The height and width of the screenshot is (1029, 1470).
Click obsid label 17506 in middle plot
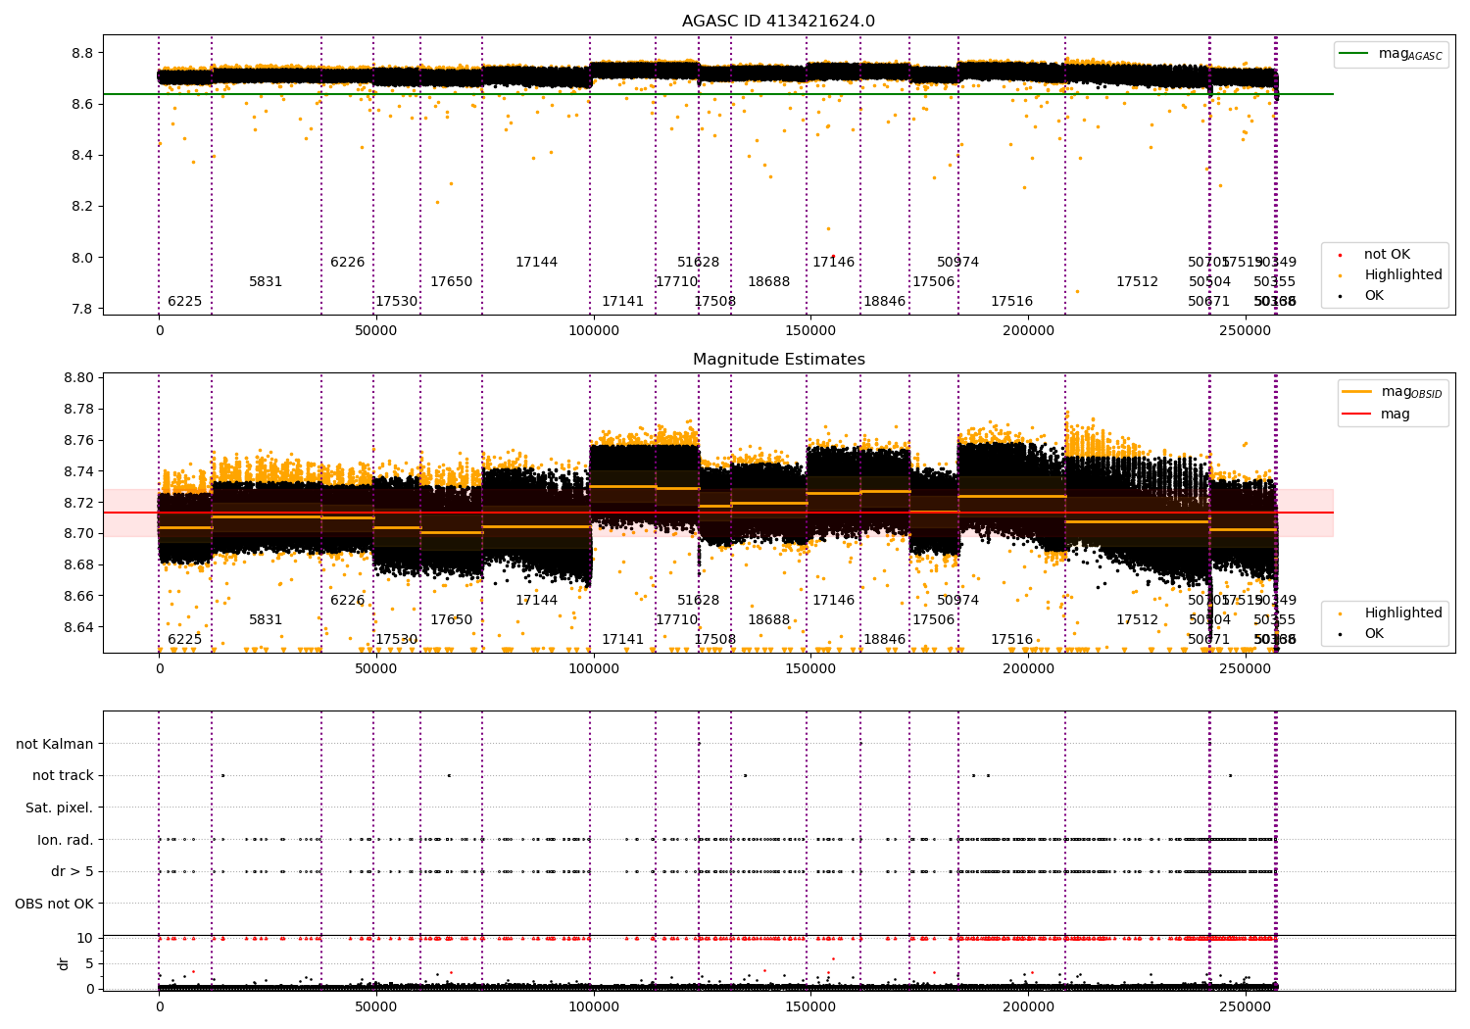[933, 620]
